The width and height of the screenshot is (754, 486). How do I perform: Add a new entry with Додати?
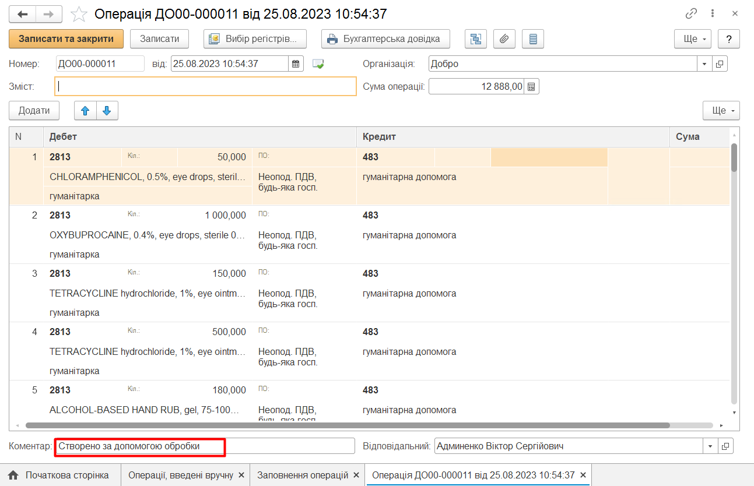34,111
